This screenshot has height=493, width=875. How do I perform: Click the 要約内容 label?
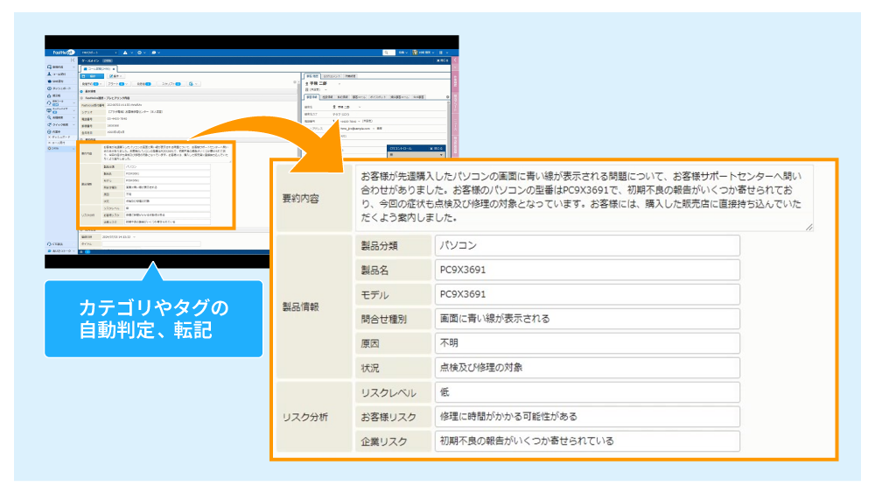pyautogui.click(x=300, y=198)
